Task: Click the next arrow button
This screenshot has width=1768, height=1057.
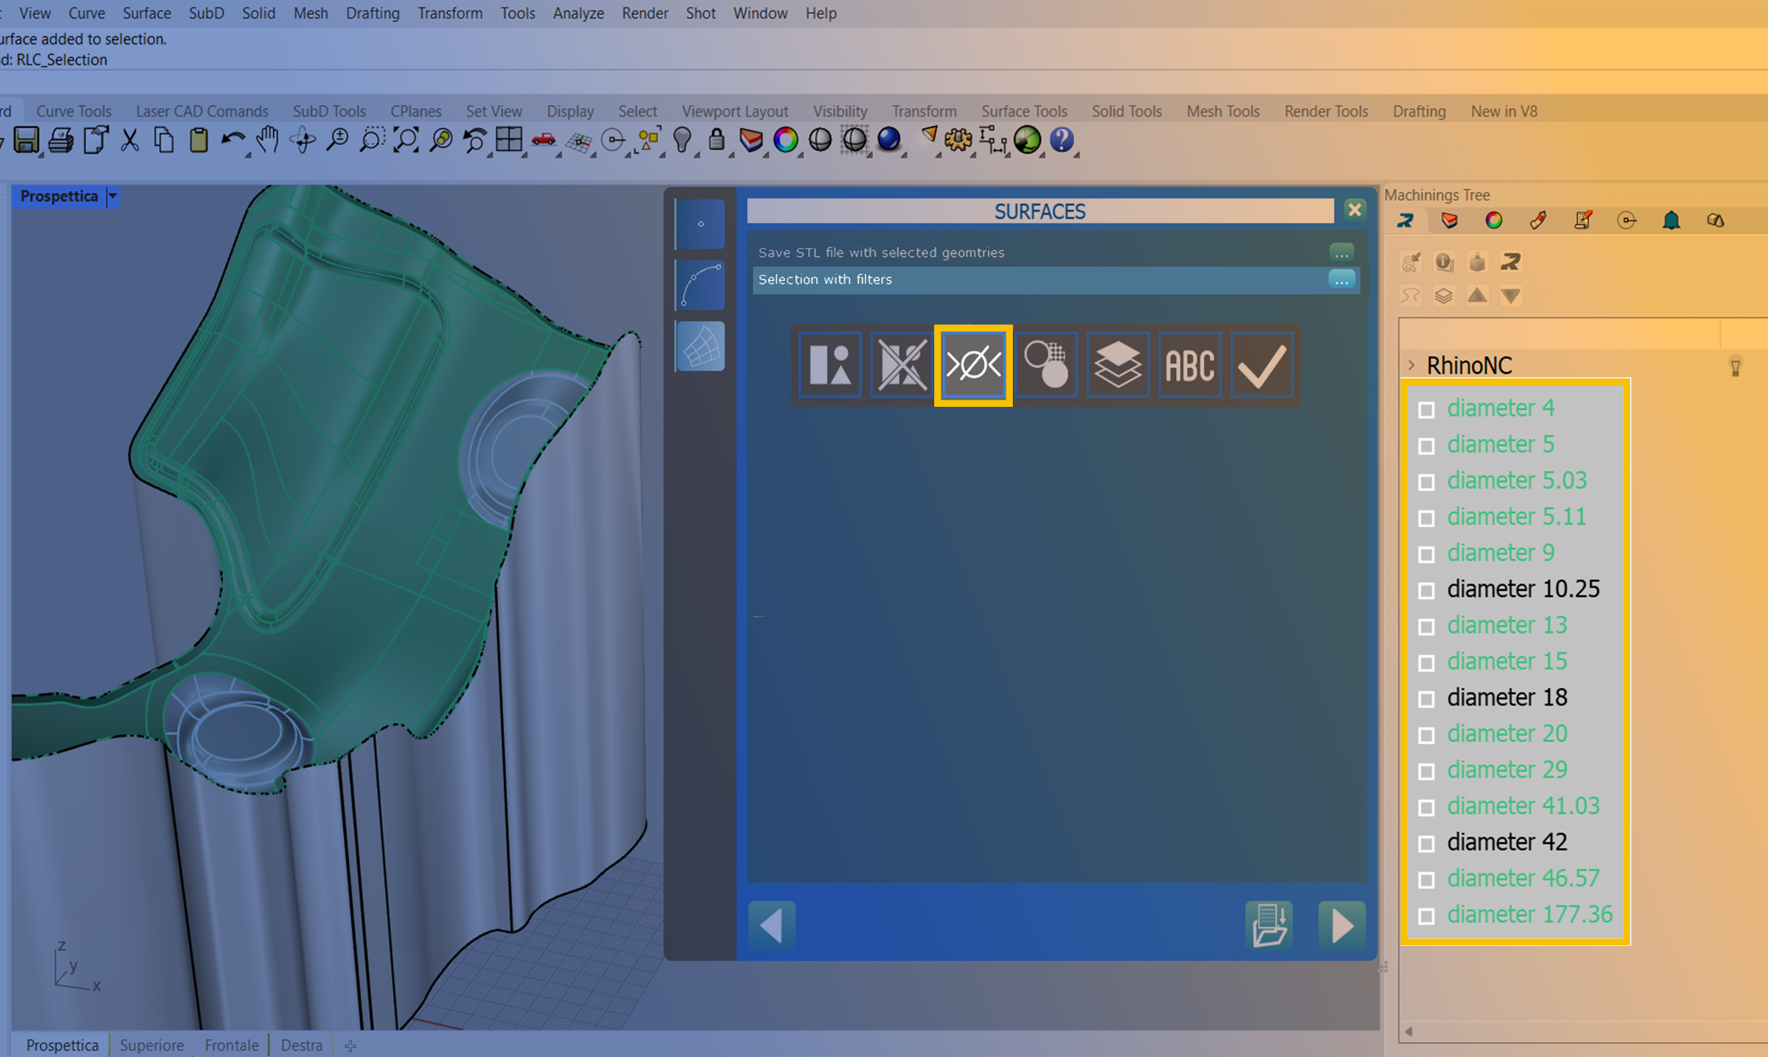Action: [x=1342, y=925]
